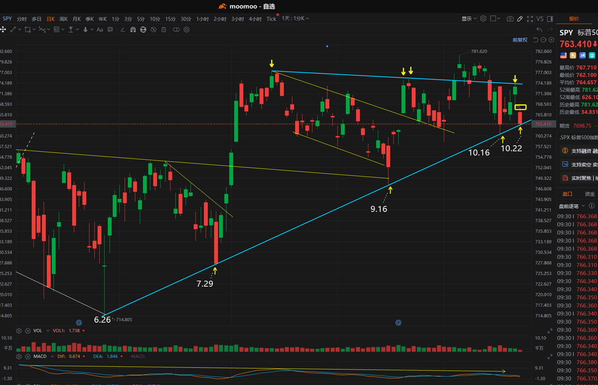The image size is (598, 385).
Task: Select the crosshair move cursor tool
Action: click(3, 29)
